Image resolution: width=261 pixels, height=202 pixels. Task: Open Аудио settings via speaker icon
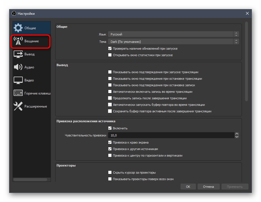18,67
